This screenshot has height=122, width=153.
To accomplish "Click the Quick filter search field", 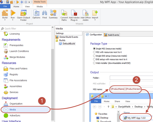I will pos(26,29).
